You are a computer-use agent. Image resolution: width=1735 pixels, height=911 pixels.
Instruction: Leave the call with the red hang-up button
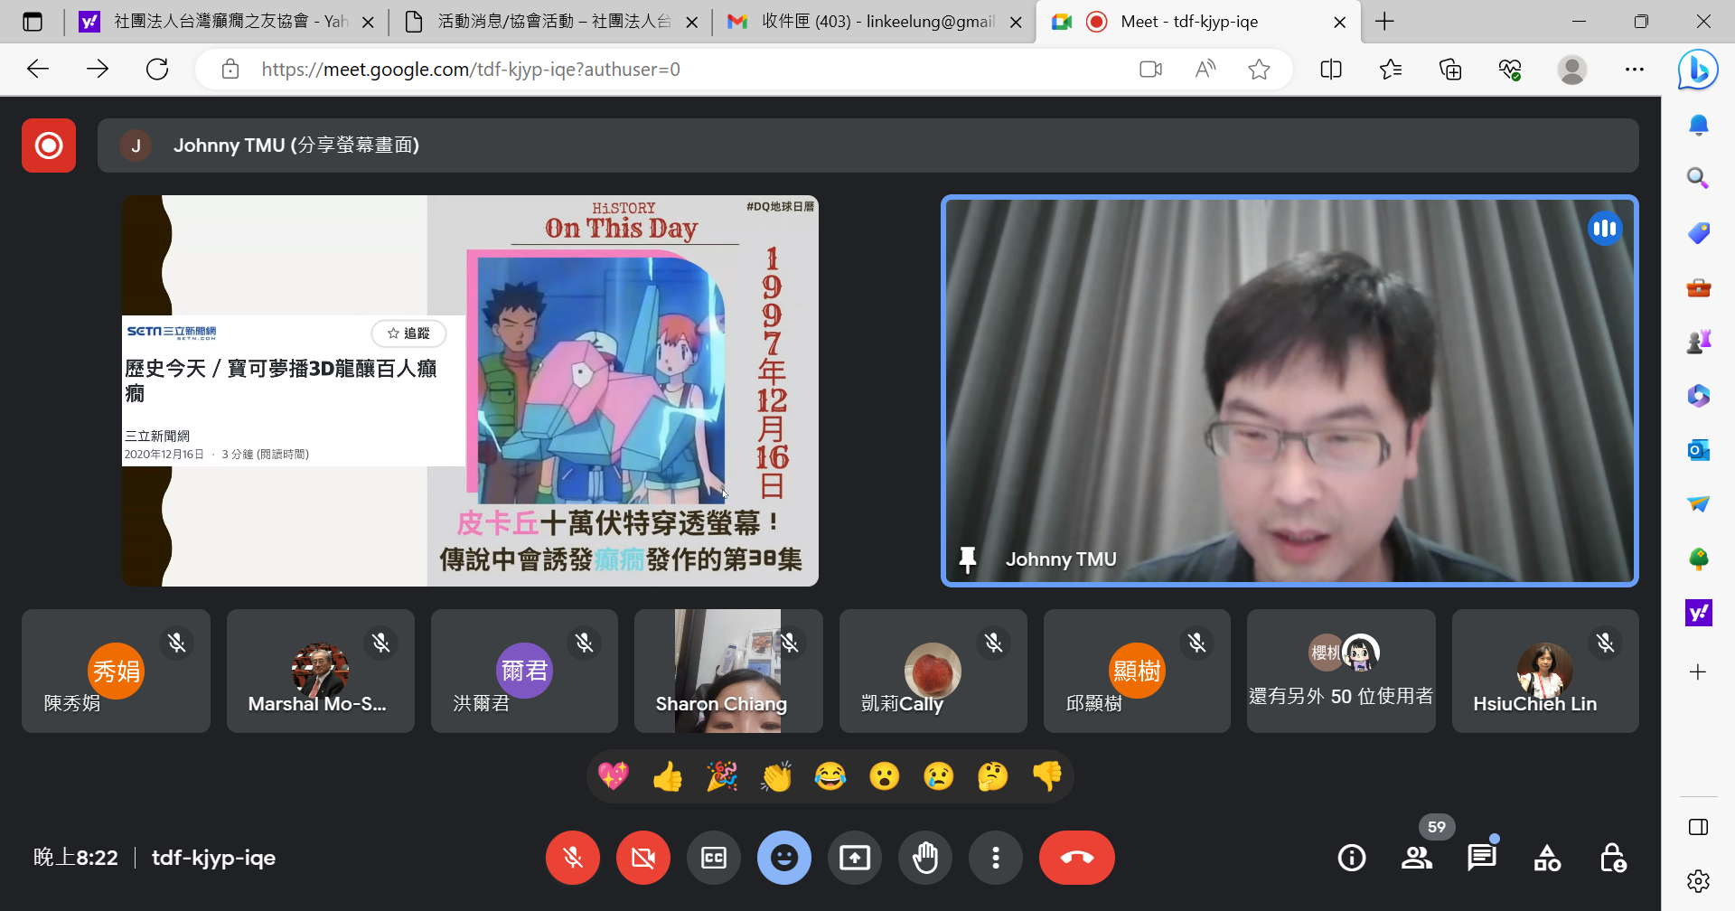[1077, 858]
